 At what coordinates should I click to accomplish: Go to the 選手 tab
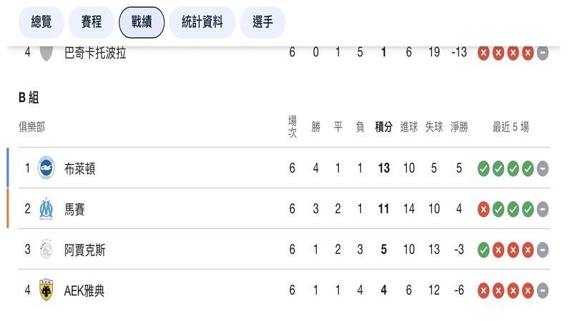click(262, 22)
